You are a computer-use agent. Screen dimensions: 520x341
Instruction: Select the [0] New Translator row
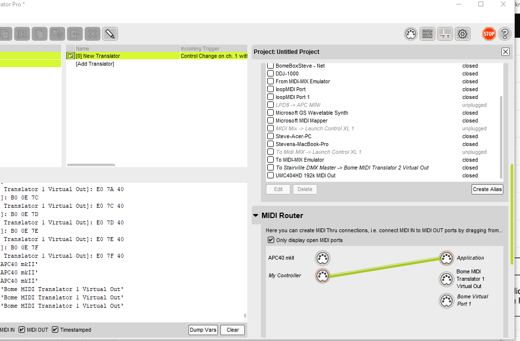(x=157, y=56)
